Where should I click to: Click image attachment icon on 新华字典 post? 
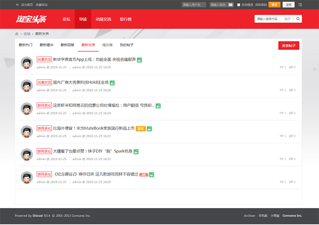click(x=139, y=60)
